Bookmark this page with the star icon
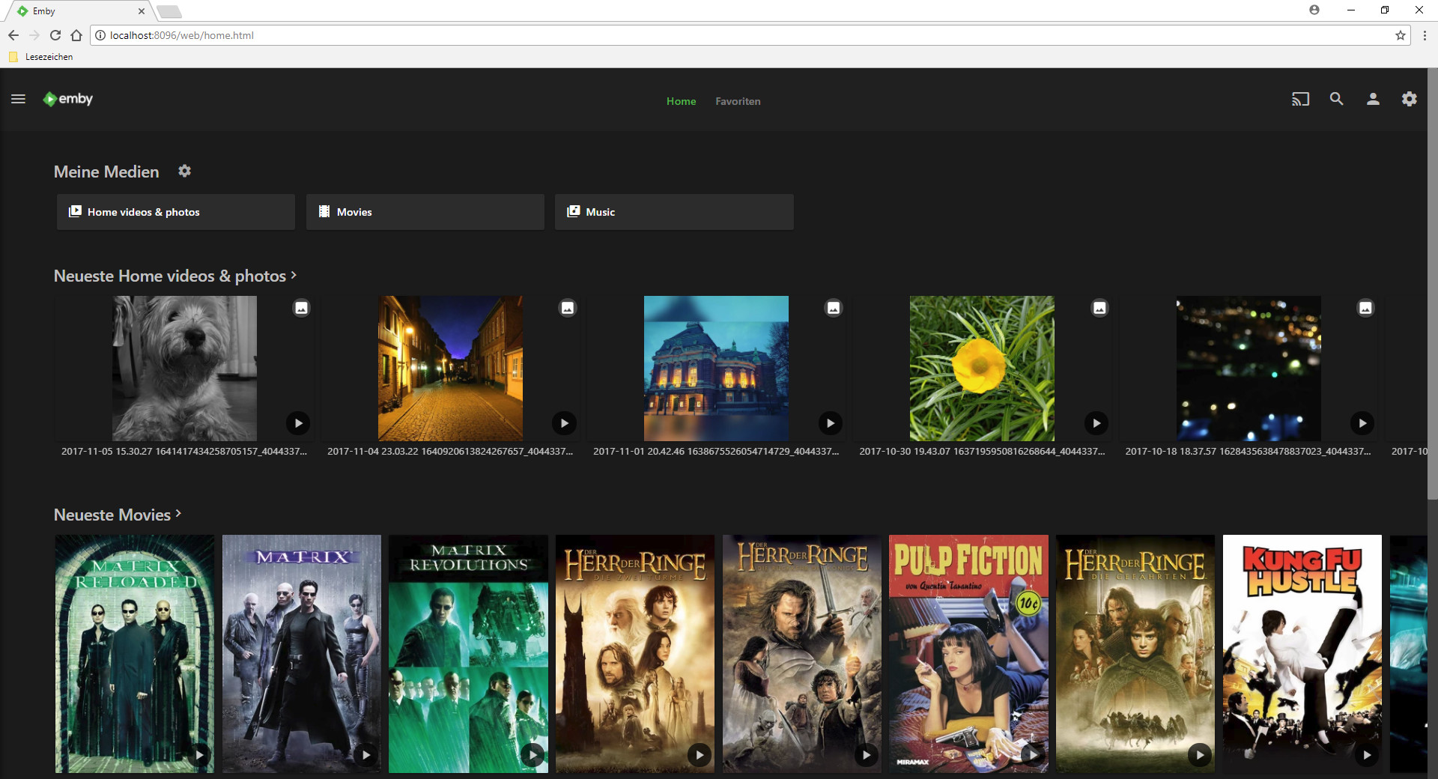The height and width of the screenshot is (779, 1438). 1400,35
